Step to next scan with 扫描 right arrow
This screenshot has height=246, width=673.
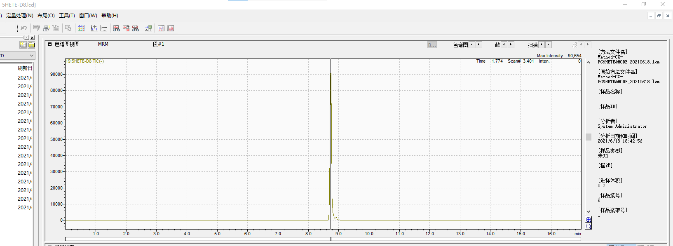[548, 45]
